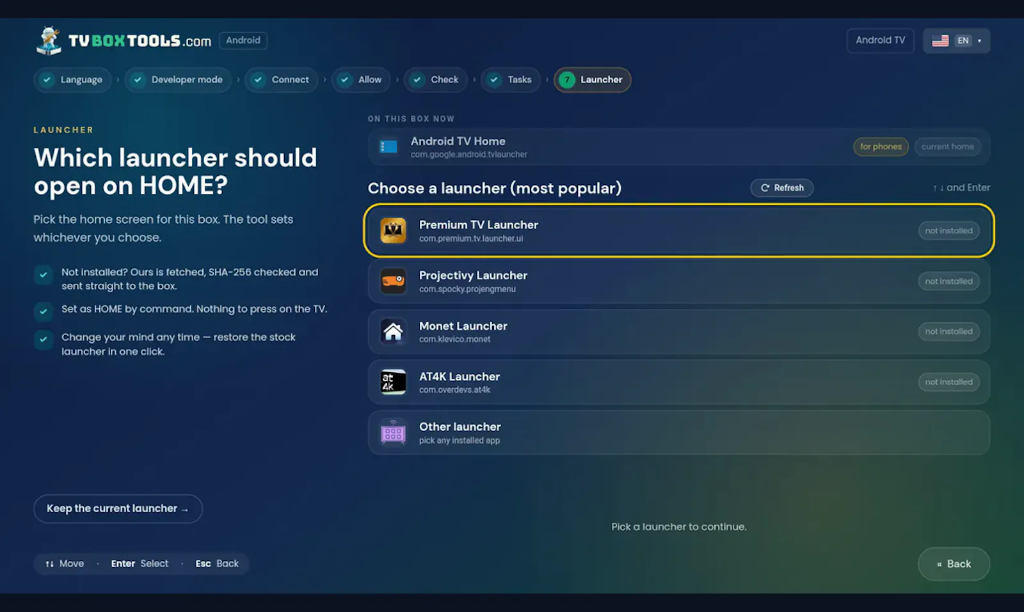Select Premium TV Launcher row
Screen dimensions: 1024x612
pos(679,231)
